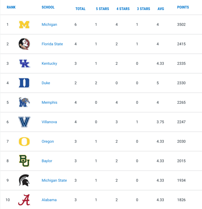Click the Duke D logo
Image resolution: width=202 pixels, height=209 pixels.
pyautogui.click(x=24, y=83)
